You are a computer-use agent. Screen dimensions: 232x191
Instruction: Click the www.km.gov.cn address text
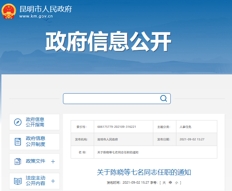pyautogui.click(x=36, y=16)
